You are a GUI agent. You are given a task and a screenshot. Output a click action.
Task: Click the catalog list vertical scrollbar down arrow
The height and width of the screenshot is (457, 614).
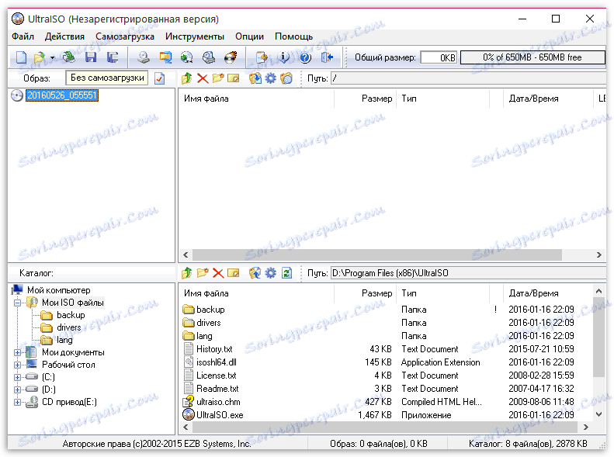pyautogui.click(x=599, y=414)
